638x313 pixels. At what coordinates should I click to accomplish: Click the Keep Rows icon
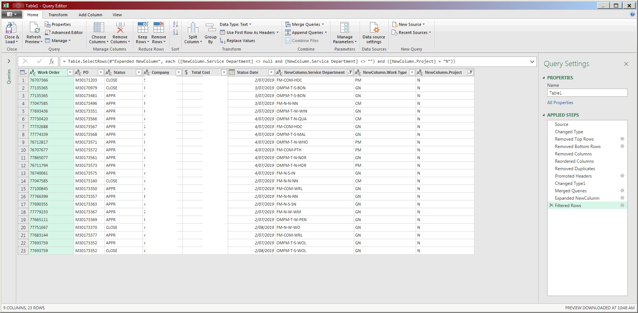tap(143, 28)
